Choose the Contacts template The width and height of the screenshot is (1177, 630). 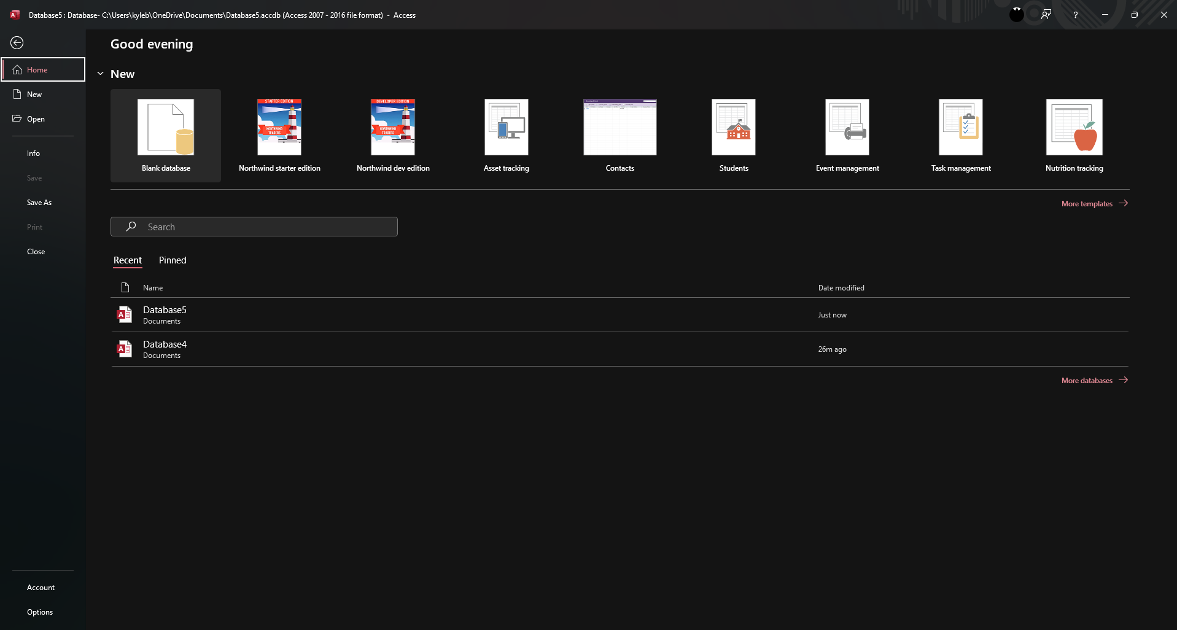click(620, 136)
